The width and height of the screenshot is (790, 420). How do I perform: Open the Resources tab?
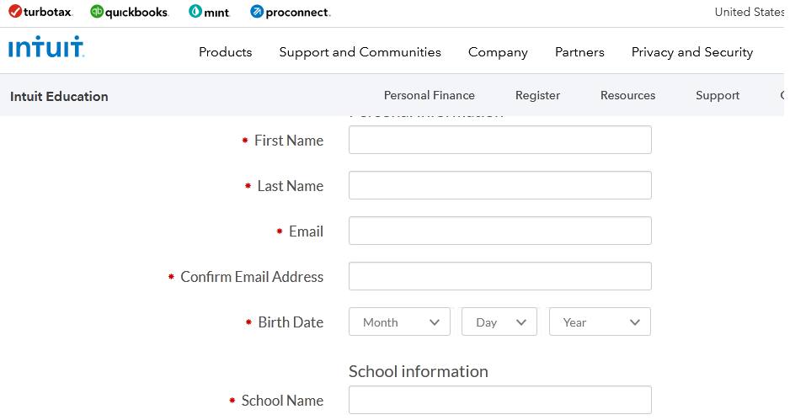[627, 95]
